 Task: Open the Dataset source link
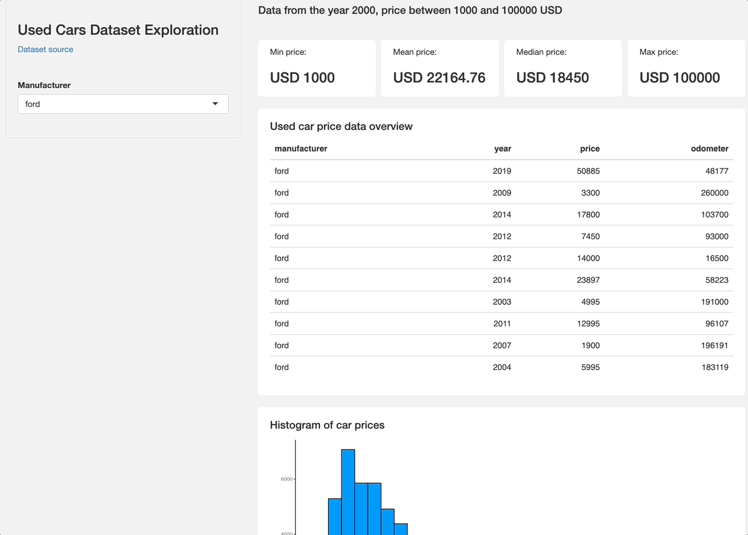pos(45,49)
